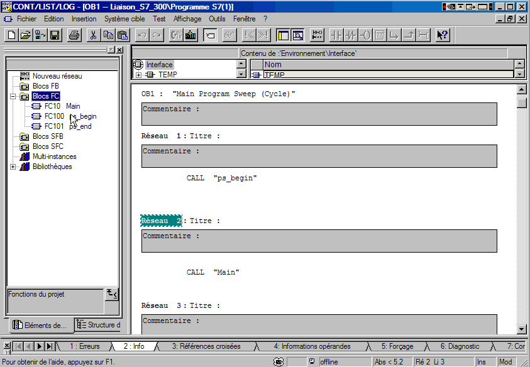Click the grayed Redo arrow
Image resolution: width=530 pixels, height=367 pixels.
coord(157,35)
